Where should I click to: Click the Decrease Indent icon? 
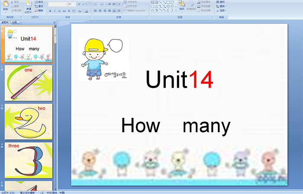110,4
